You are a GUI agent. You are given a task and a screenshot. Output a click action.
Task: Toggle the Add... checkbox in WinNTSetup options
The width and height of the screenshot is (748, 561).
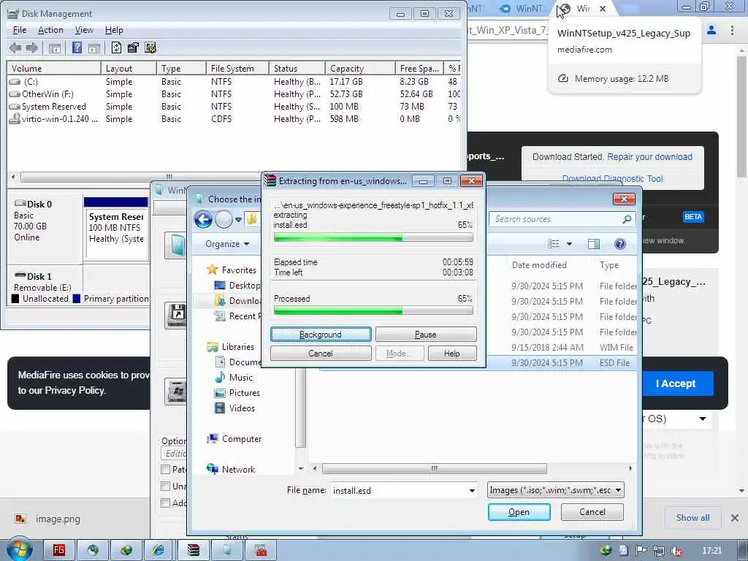tap(166, 503)
